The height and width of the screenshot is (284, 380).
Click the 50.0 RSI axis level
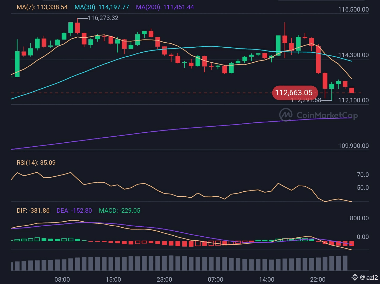pos(363,188)
